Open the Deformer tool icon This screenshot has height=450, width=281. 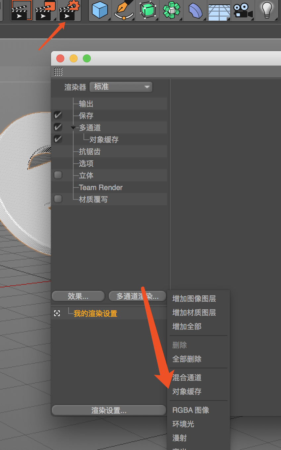coord(195,11)
